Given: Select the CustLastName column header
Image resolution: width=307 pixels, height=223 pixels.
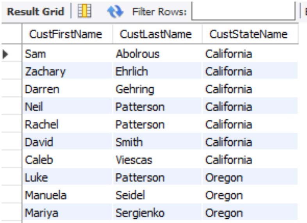Looking at the screenshot, I should pyautogui.click(x=157, y=34).
